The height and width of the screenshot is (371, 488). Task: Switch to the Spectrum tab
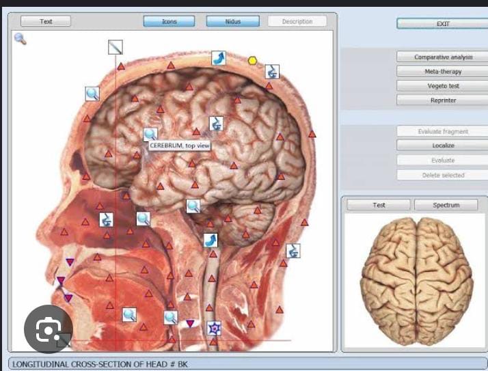pyautogui.click(x=446, y=205)
